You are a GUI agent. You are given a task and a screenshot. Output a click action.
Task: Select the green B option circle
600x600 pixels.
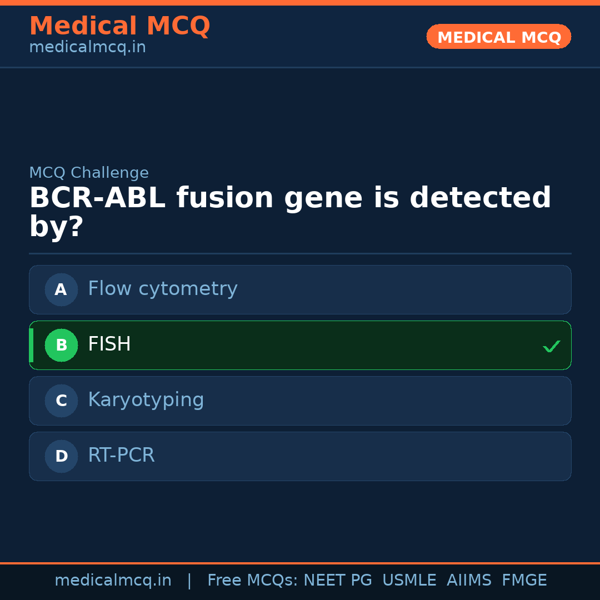[61, 345]
